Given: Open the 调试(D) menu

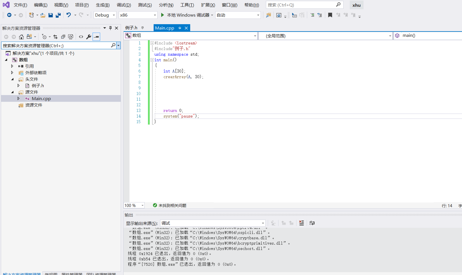Looking at the screenshot, I should (x=124, y=5).
